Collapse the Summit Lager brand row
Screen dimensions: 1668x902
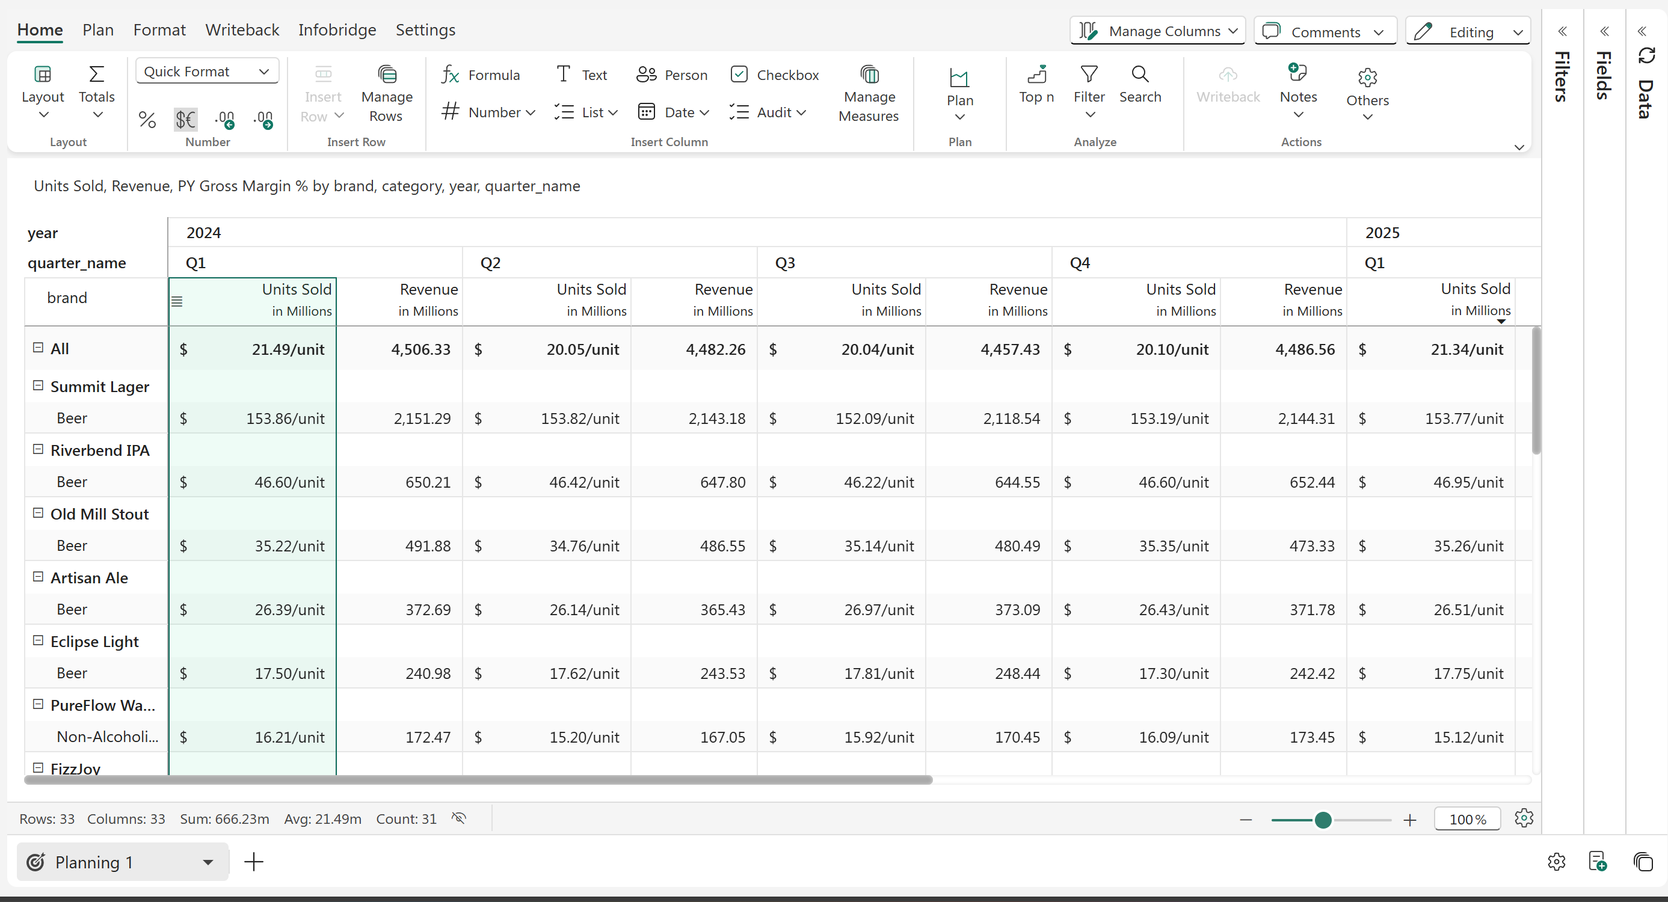[x=38, y=386]
